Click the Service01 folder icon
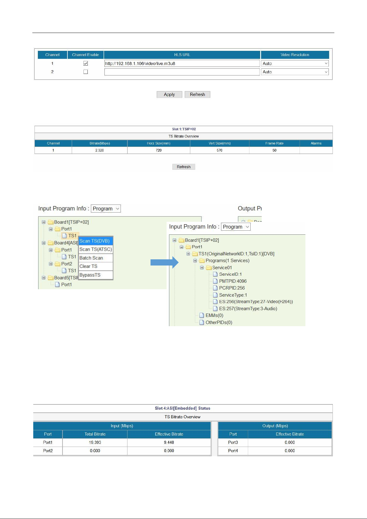 pyautogui.click(x=209, y=267)
